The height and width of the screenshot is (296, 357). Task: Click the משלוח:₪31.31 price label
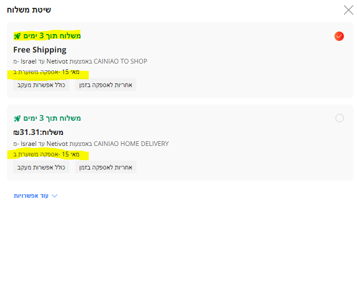[38, 132]
